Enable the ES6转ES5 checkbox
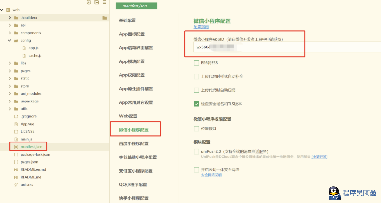The height and width of the screenshot is (203, 381). point(197,63)
